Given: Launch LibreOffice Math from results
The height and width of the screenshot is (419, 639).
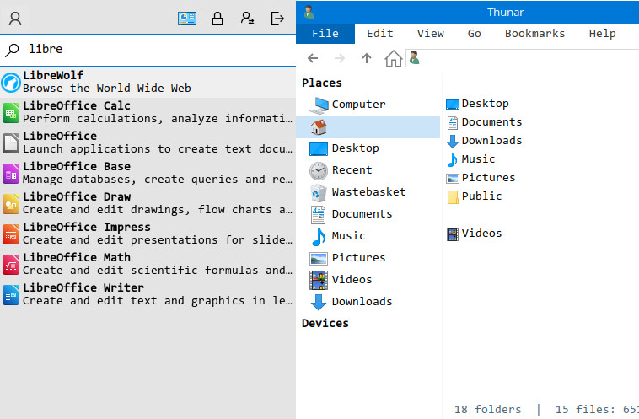Looking at the screenshot, I should (148, 264).
